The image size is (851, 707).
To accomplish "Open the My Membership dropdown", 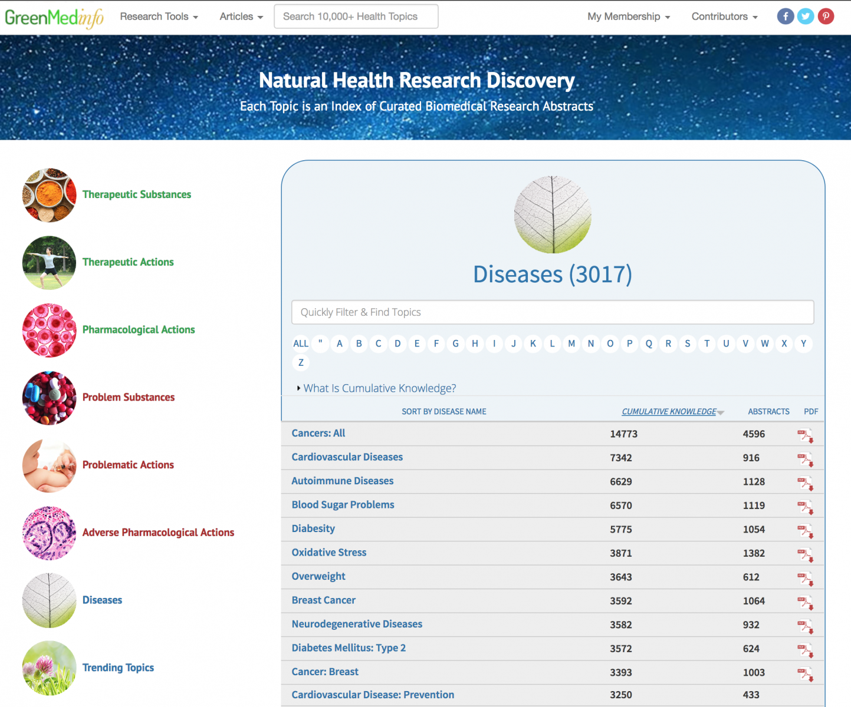I will pos(629,16).
